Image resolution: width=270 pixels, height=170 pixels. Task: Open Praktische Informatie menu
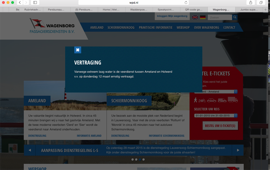[156, 28]
